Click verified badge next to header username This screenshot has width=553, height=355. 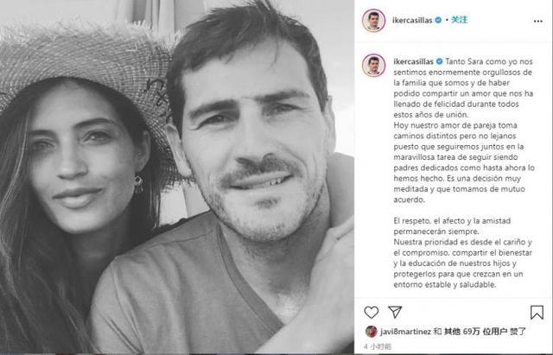point(438,20)
